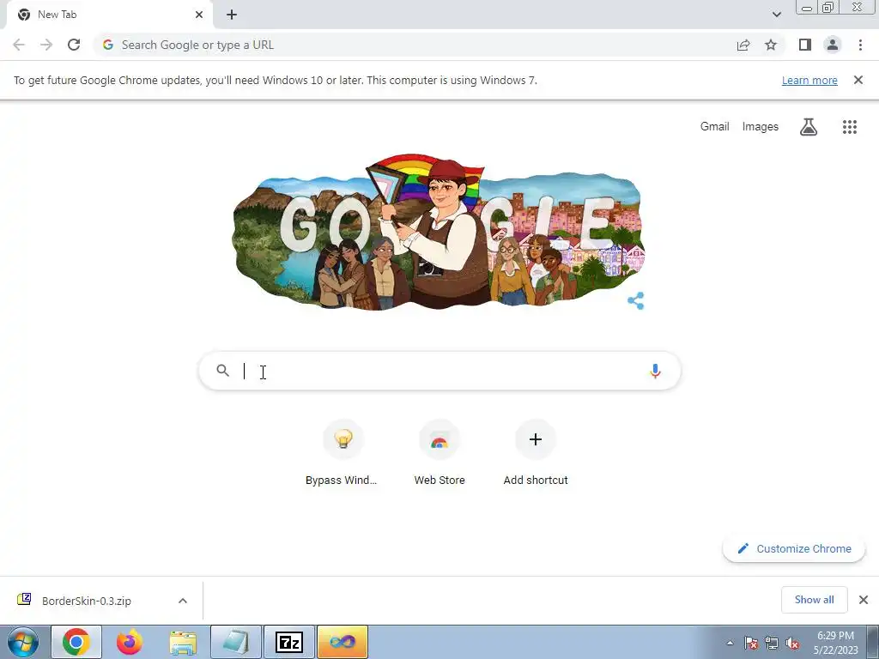Reload the page with refresh icon
Screen dimensions: 879x659
tap(74, 45)
